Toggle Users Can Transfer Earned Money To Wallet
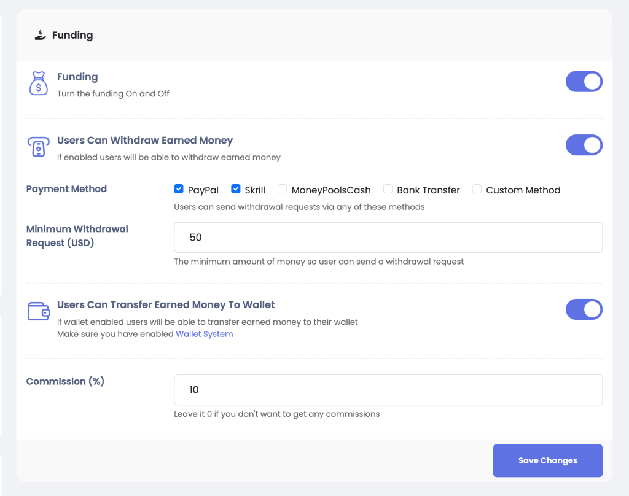629x496 pixels. click(x=584, y=309)
